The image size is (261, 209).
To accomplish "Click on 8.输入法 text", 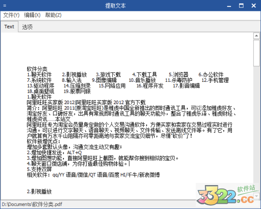I will [72, 80].
